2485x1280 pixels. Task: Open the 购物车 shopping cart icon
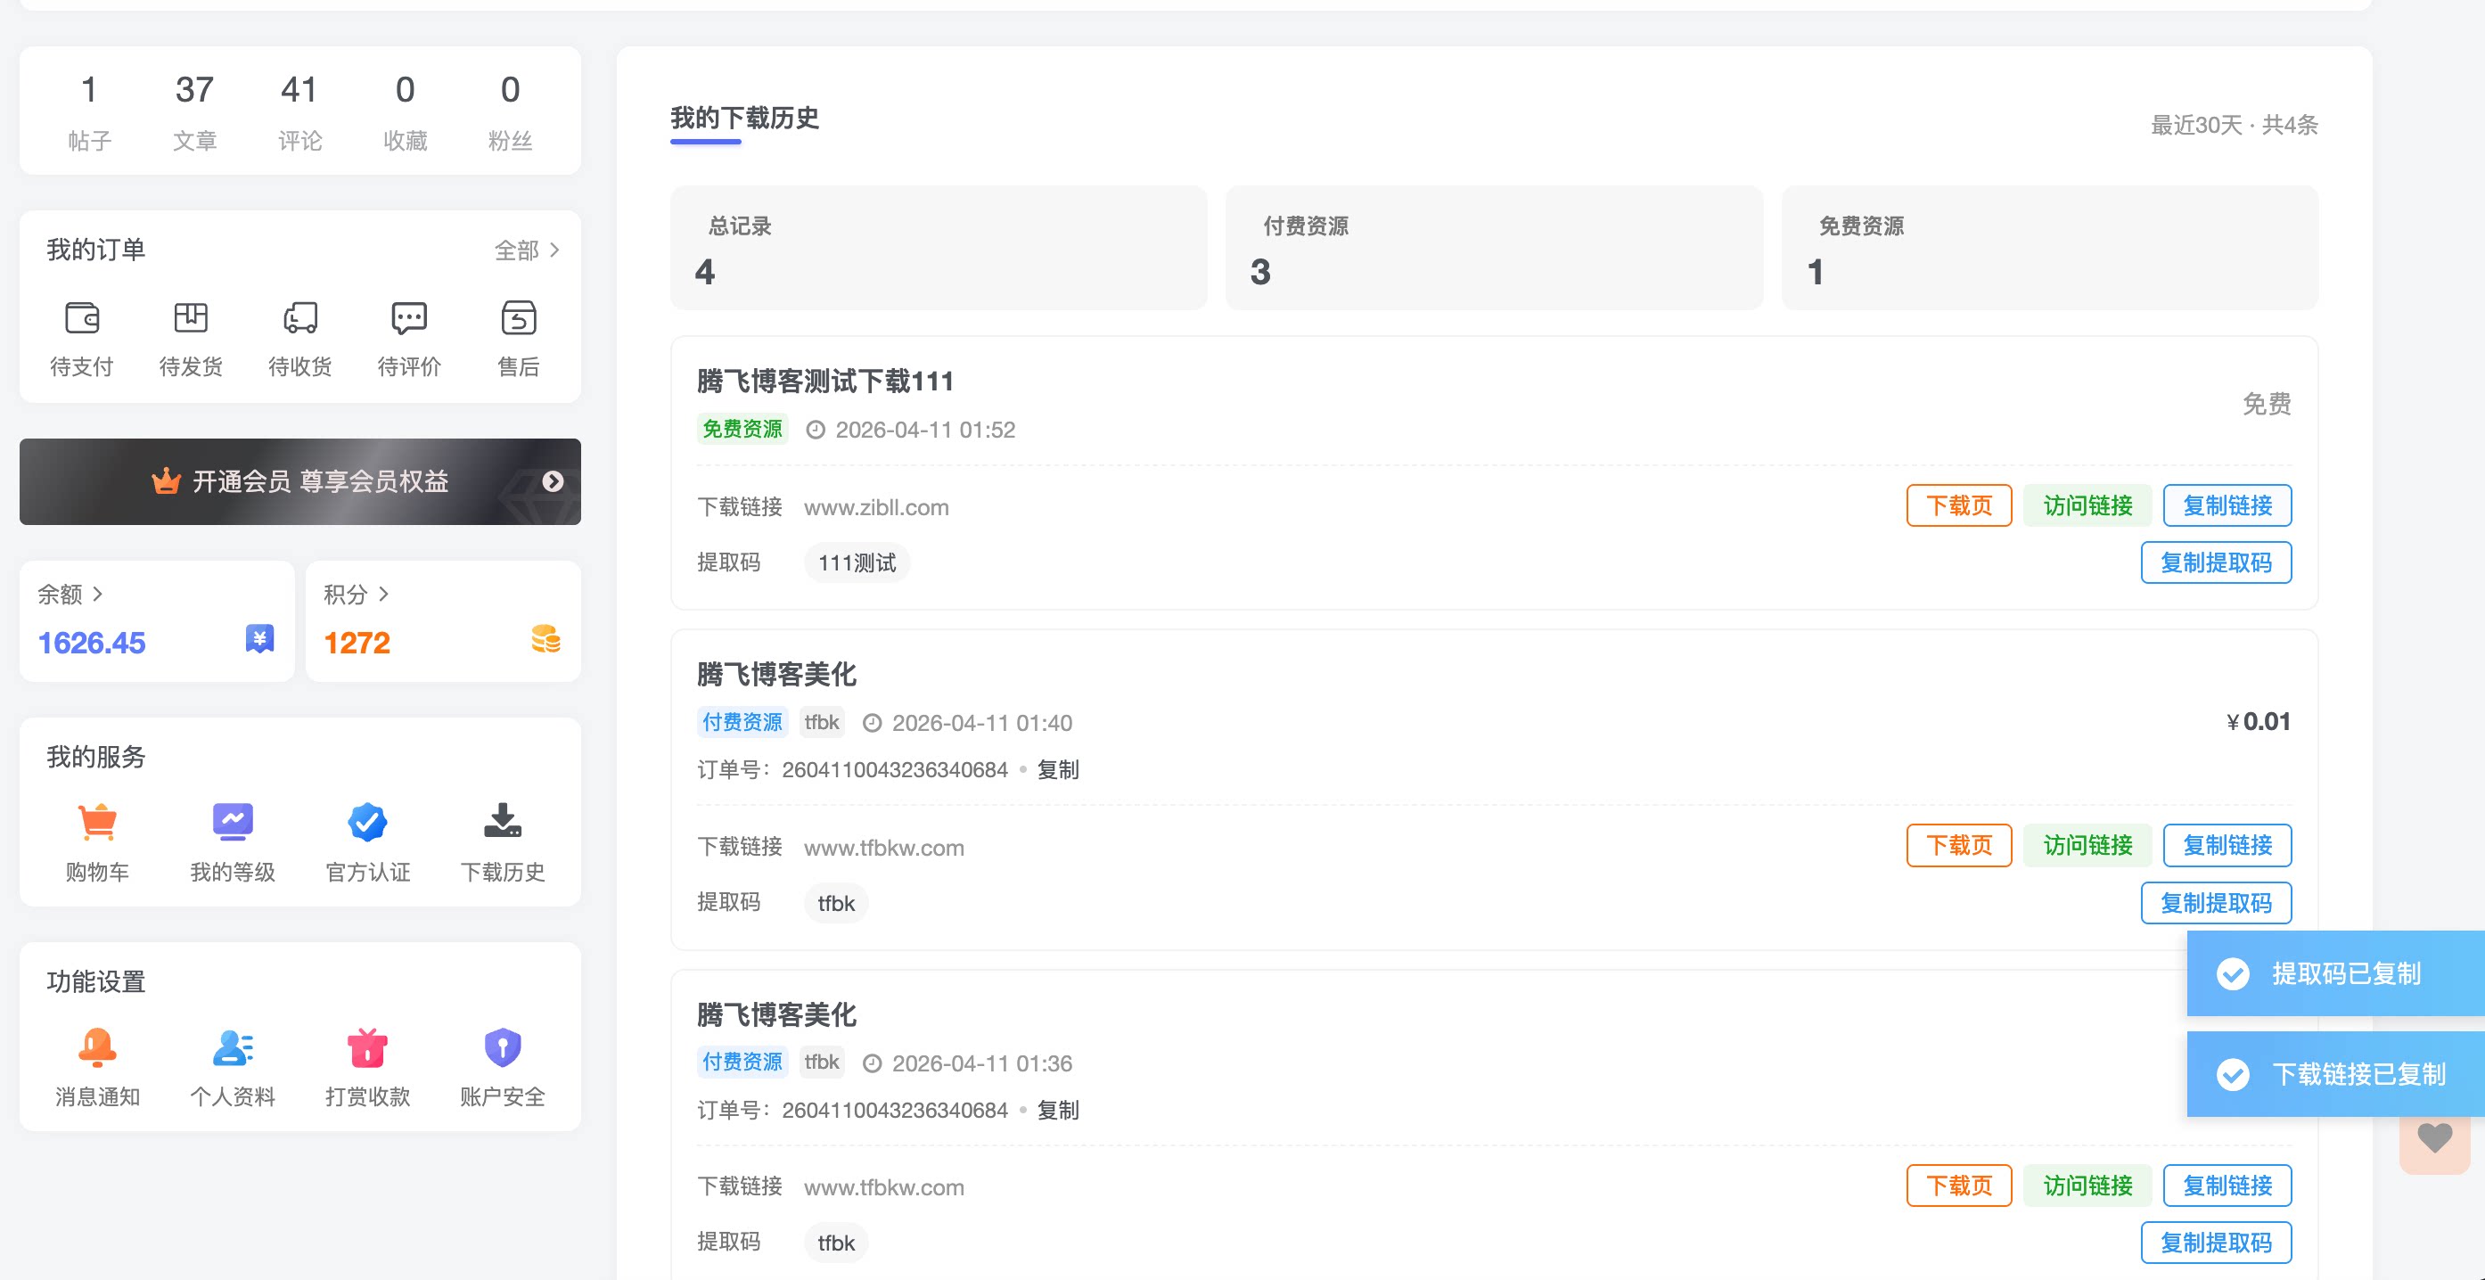[x=97, y=825]
